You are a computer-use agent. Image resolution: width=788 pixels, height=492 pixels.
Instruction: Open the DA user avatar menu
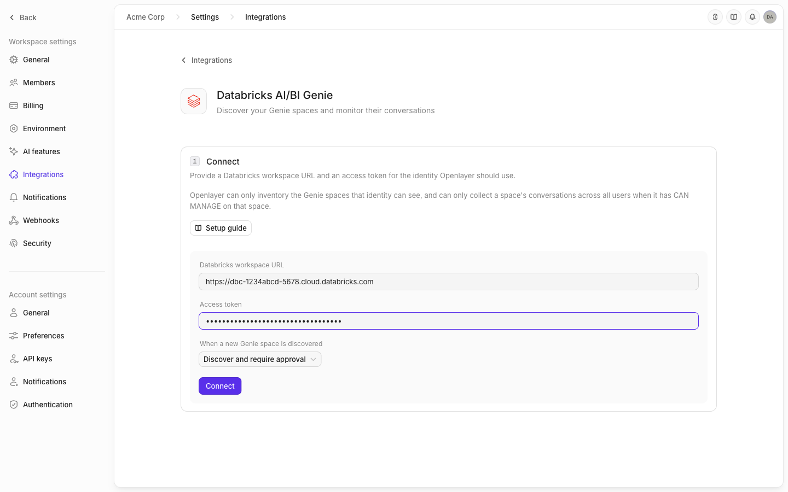click(x=770, y=17)
